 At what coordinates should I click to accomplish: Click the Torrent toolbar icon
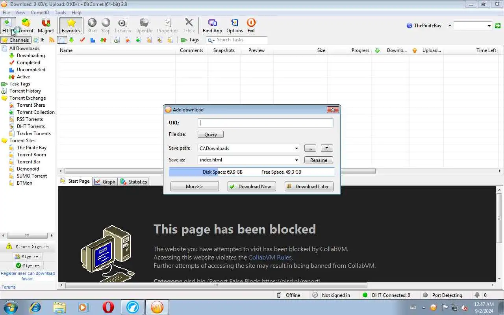pyautogui.click(x=26, y=26)
